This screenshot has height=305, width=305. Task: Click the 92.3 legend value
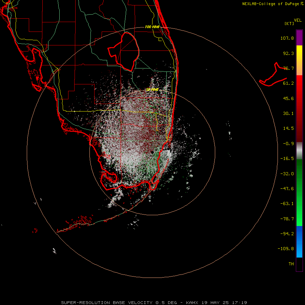[x=288, y=53]
